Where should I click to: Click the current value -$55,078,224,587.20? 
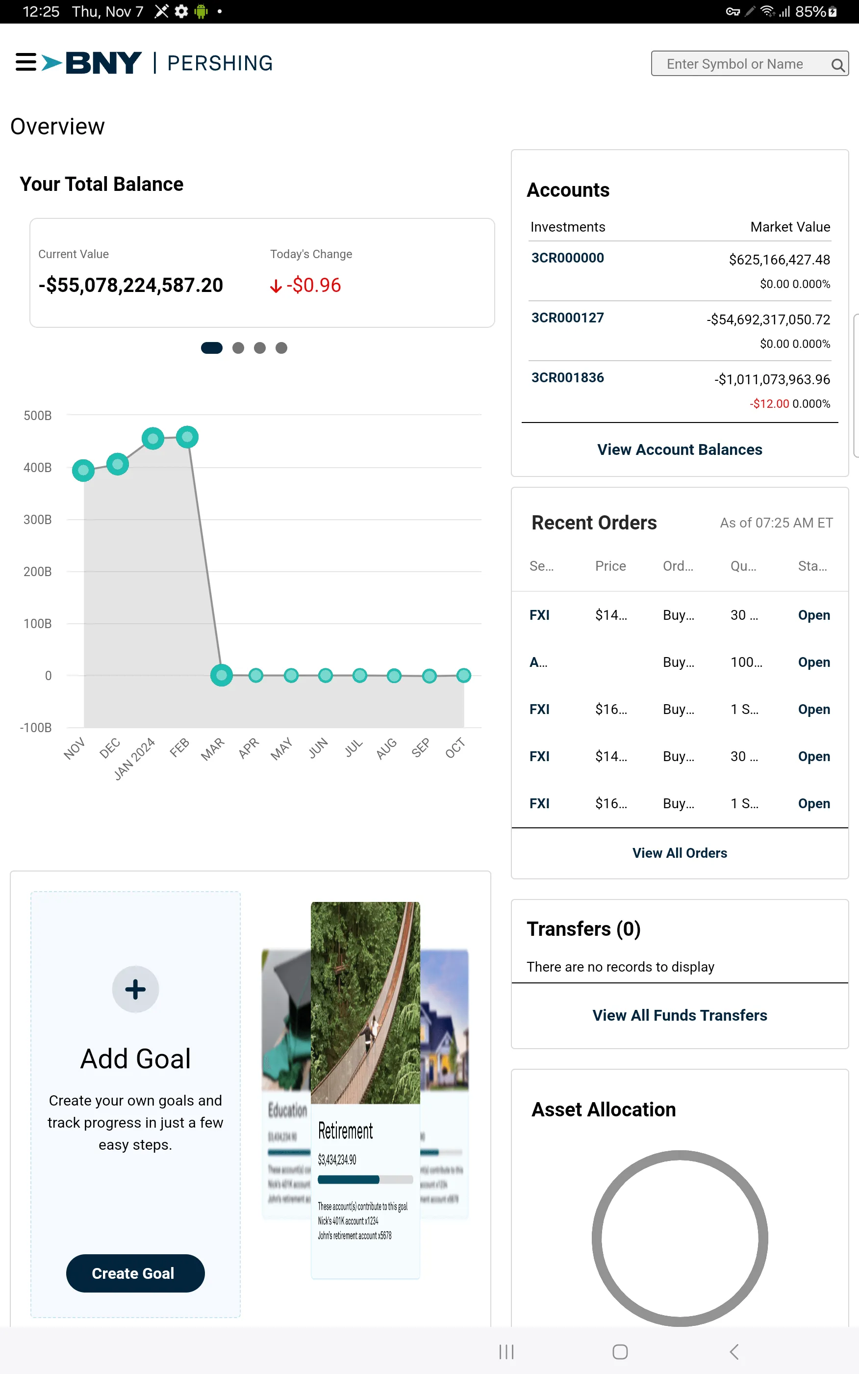131,286
